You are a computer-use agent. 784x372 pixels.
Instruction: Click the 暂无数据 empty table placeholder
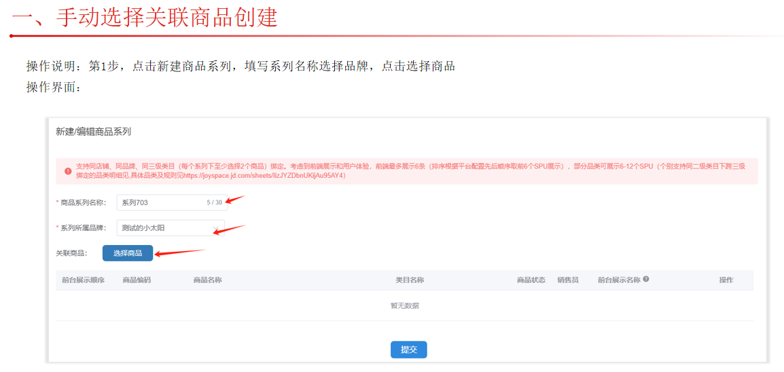404,305
